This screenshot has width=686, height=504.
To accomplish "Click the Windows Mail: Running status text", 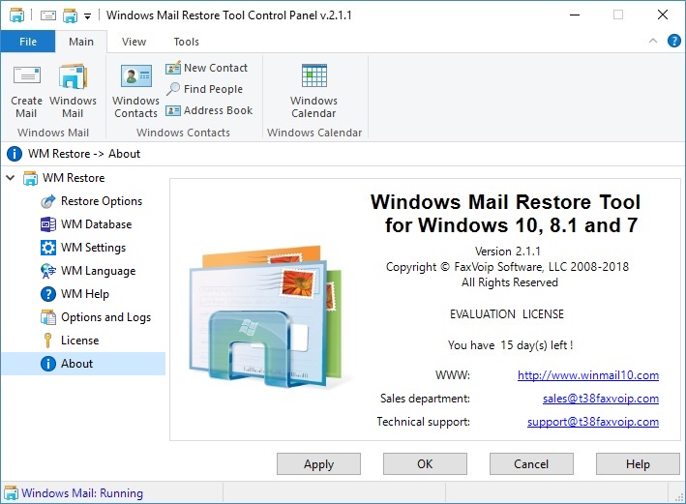I will [x=82, y=493].
